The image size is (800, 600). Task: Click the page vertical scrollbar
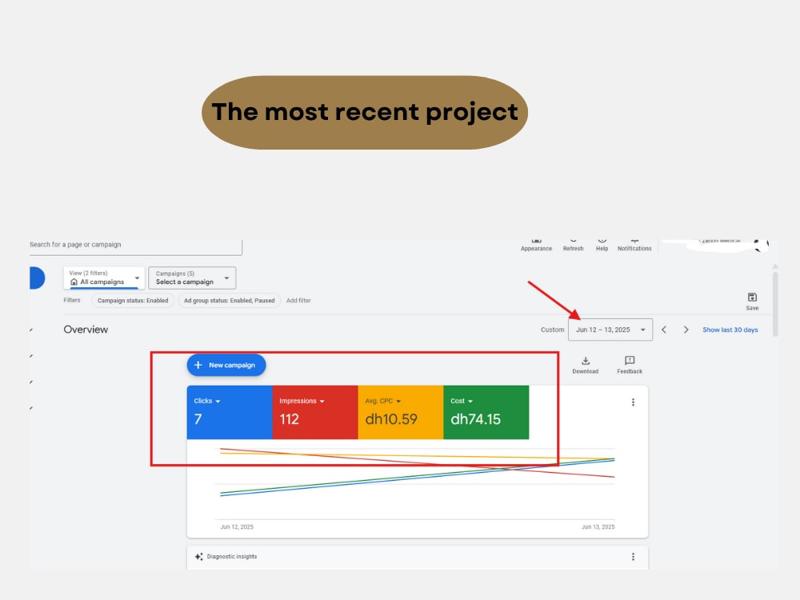click(775, 304)
